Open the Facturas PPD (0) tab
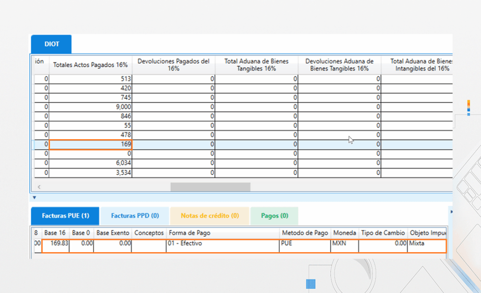Screen dimensions: 481x293 [135, 216]
